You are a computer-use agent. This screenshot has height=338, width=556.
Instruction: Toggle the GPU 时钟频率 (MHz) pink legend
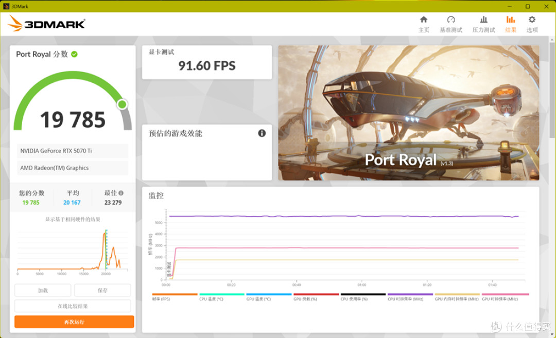click(505, 297)
